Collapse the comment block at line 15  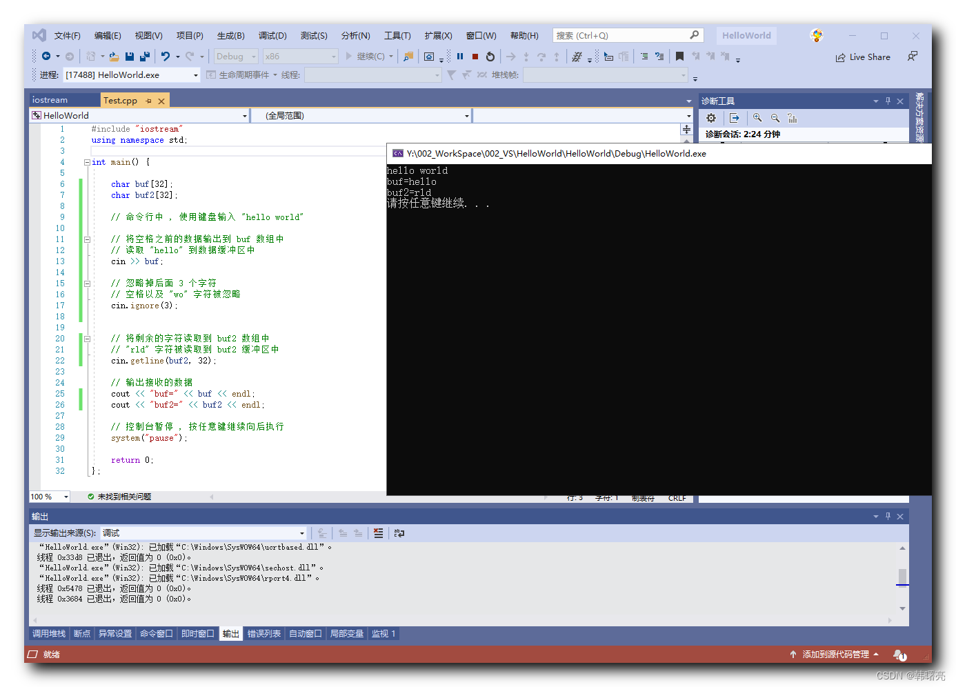tap(87, 283)
